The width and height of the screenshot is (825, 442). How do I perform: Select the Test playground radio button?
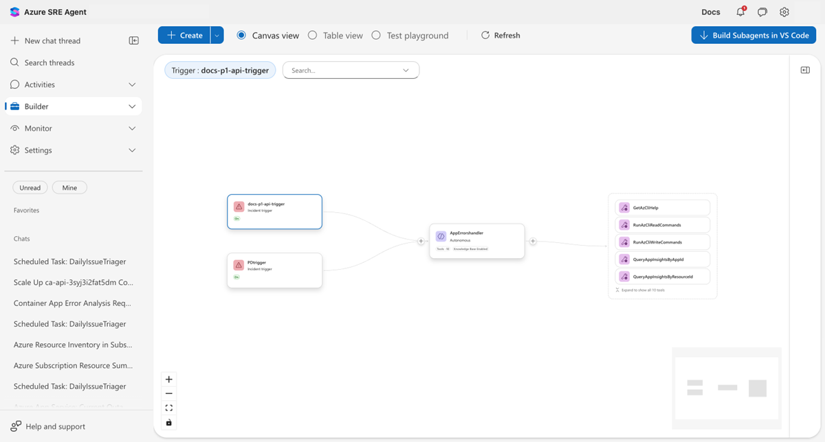[375, 35]
